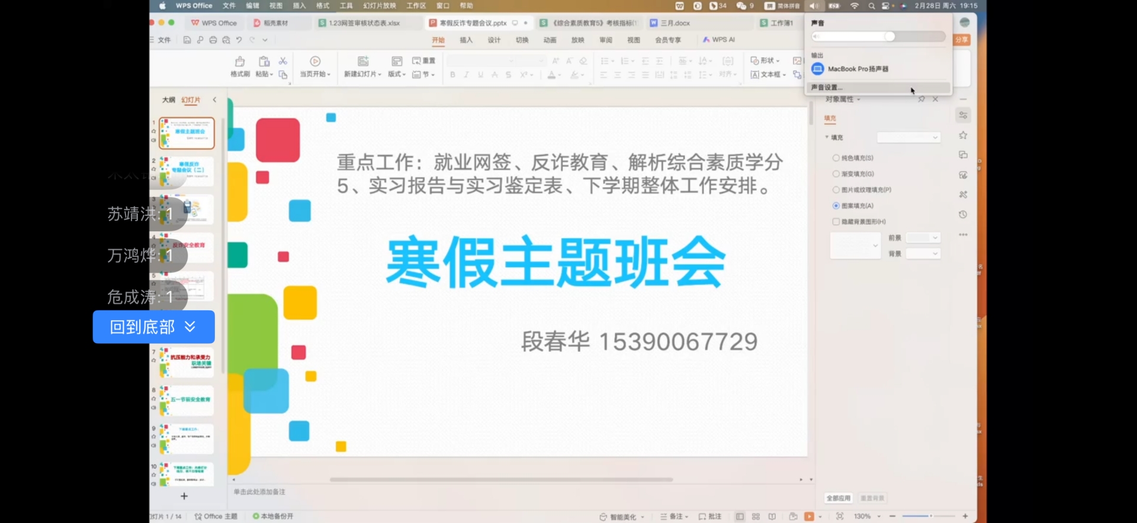
Task: Enable Hide Background Graphics (隐藏背景图形) checkbox
Action: click(x=836, y=222)
